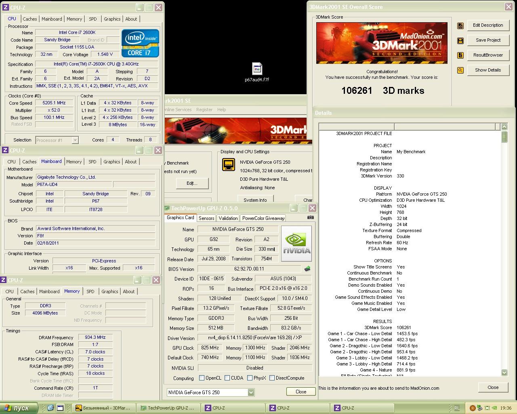Screen dimensions: 517x414
Task: Click the Device ID value 10DE - 0615
Action: (210, 279)
